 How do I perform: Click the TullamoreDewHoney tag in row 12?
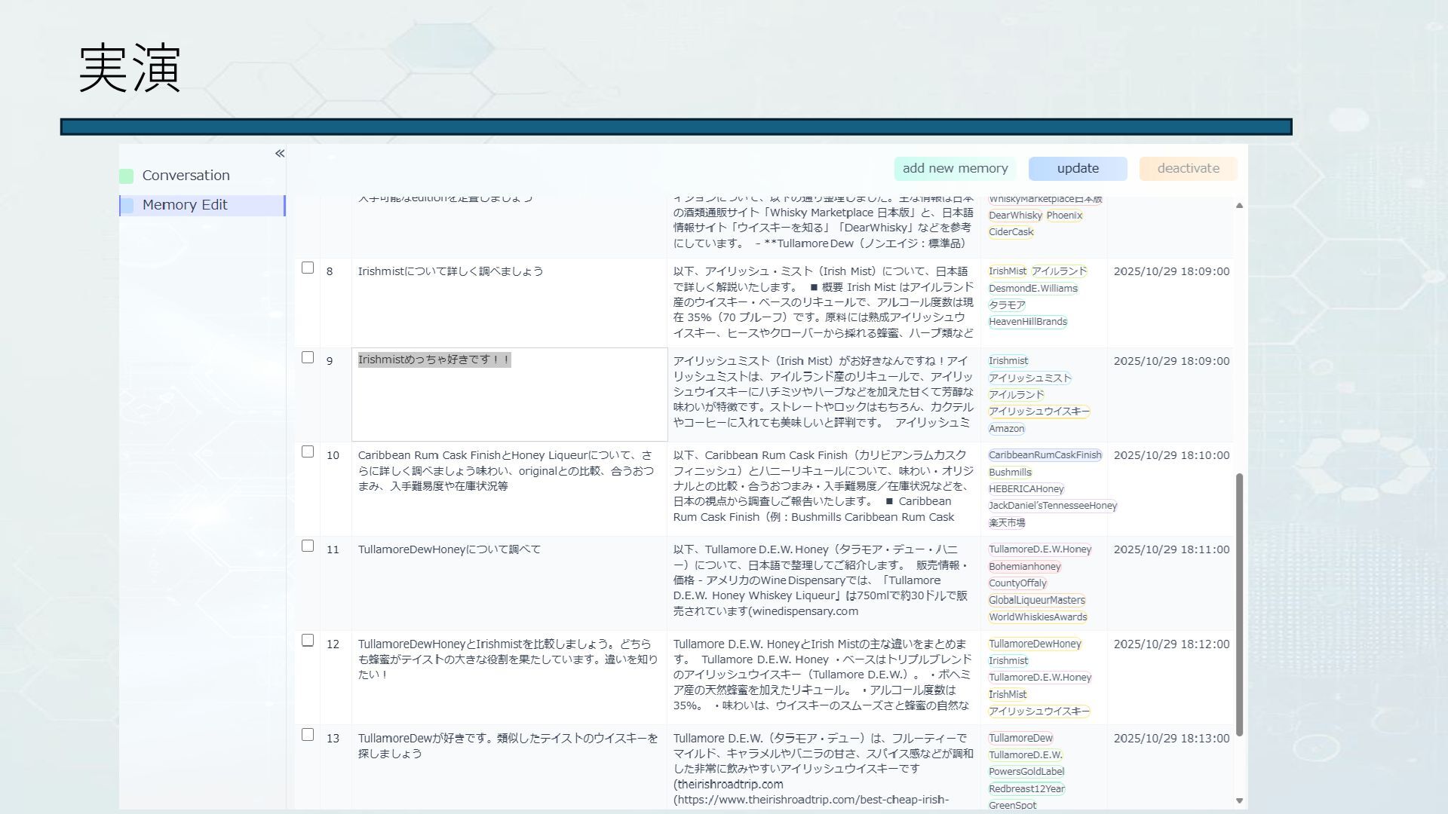(1035, 644)
